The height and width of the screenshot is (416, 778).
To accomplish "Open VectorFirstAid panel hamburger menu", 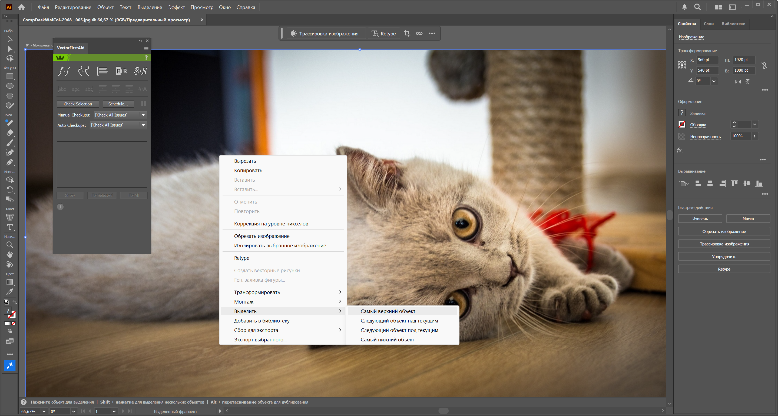I will tap(146, 48).
